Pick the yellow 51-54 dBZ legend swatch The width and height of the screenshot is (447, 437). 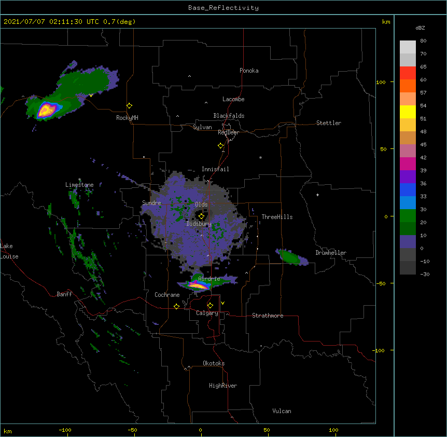click(408, 112)
